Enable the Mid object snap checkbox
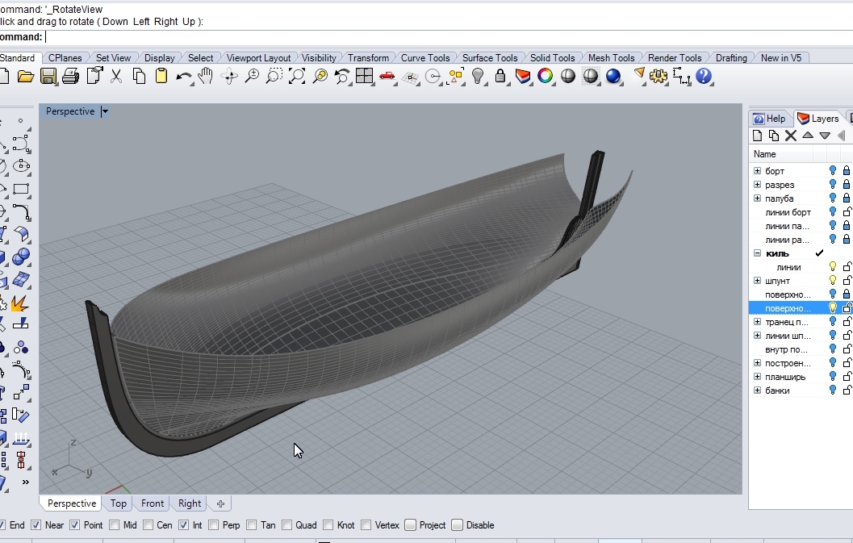The image size is (853, 543). (113, 525)
